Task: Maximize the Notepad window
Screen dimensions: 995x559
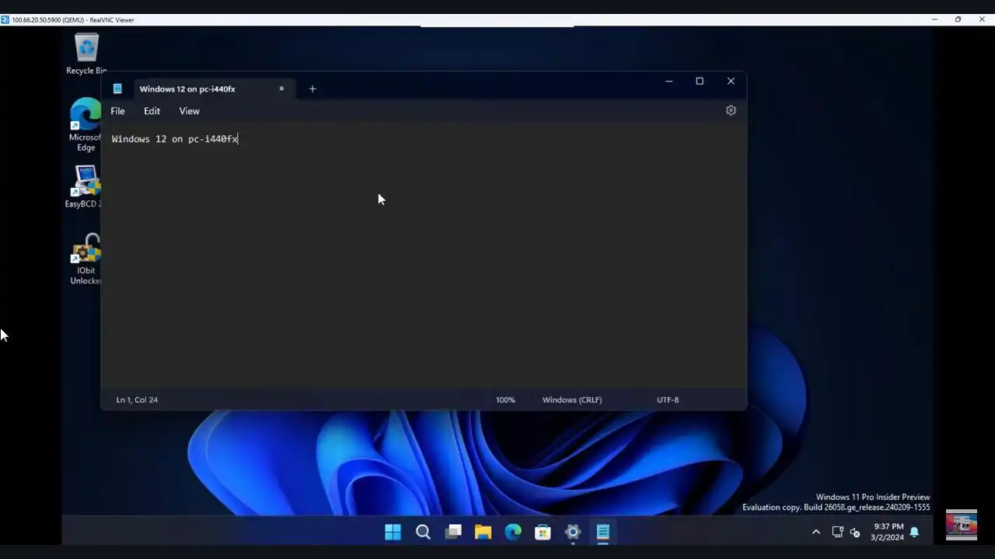Action: 700,81
